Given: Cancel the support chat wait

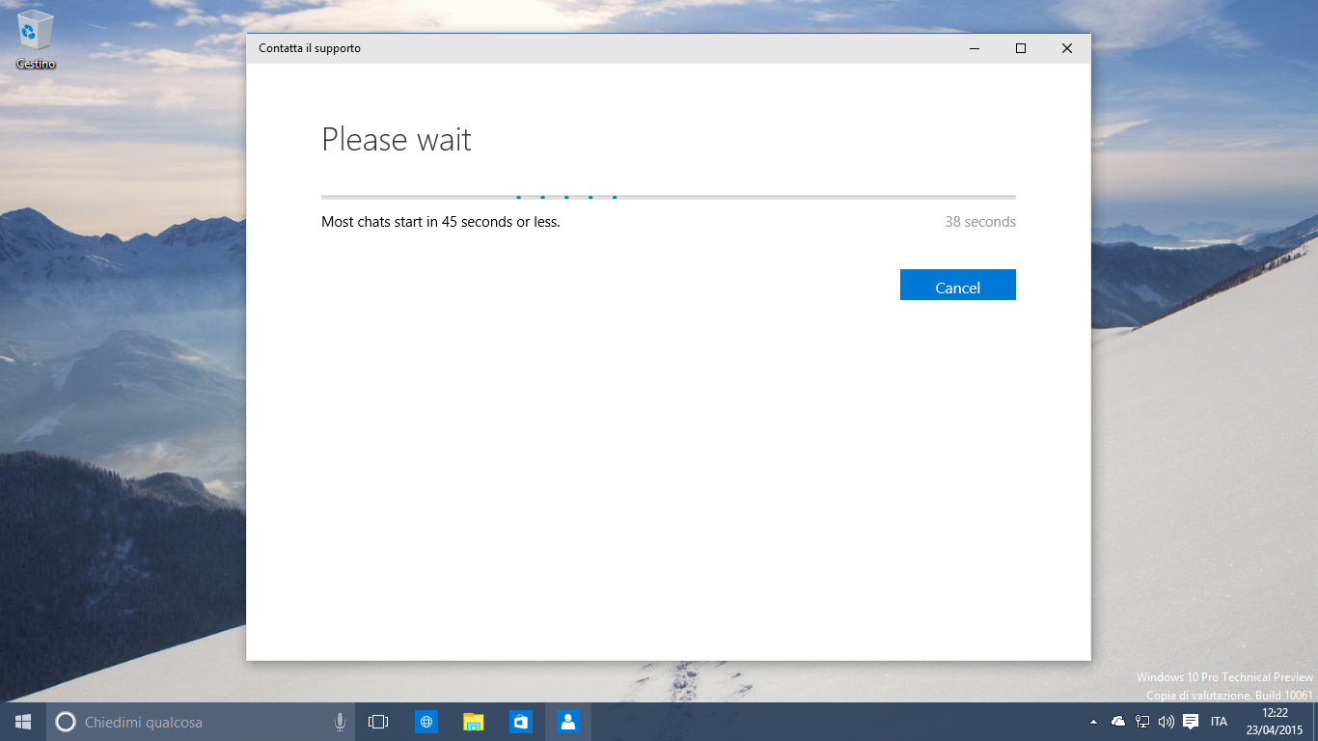Looking at the screenshot, I should coord(957,285).
